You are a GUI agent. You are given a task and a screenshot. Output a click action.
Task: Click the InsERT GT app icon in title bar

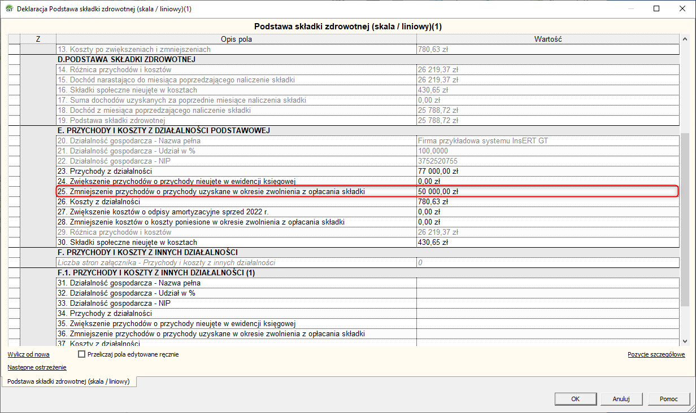8,9
